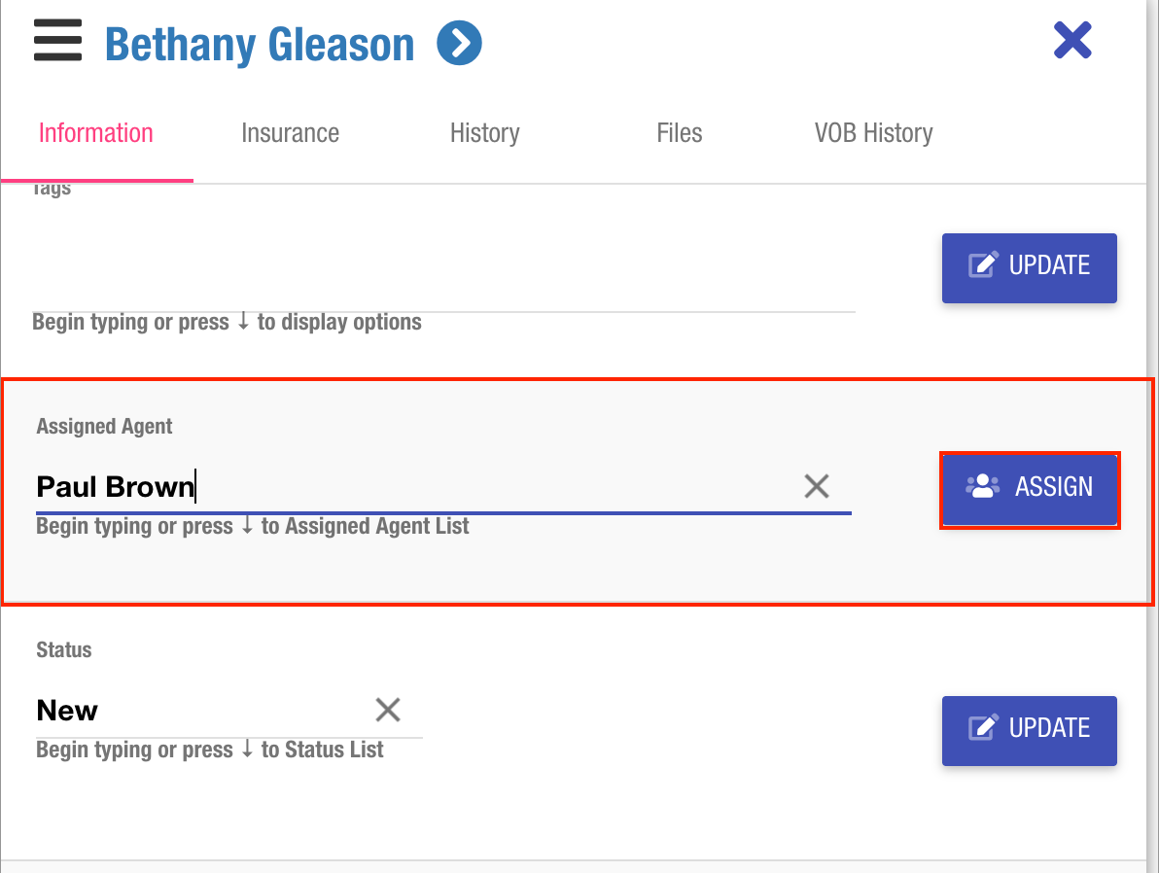Click into the Assigned Agent field
The width and height of the screenshot is (1159, 873).
point(408,486)
